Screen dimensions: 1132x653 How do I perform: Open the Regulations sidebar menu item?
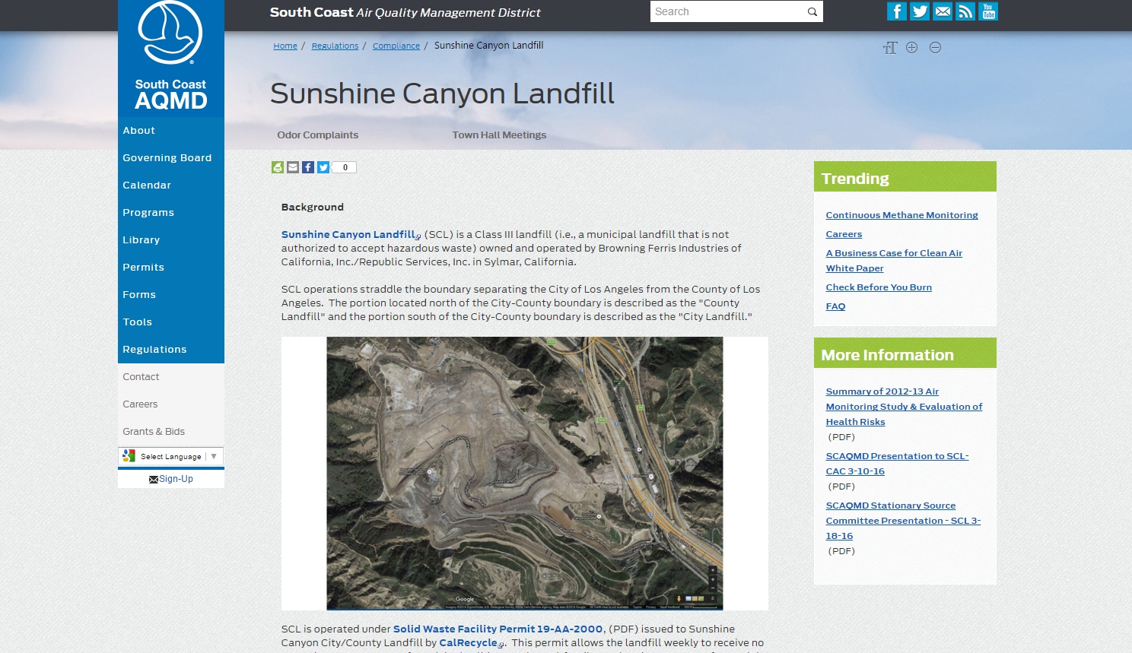(154, 350)
